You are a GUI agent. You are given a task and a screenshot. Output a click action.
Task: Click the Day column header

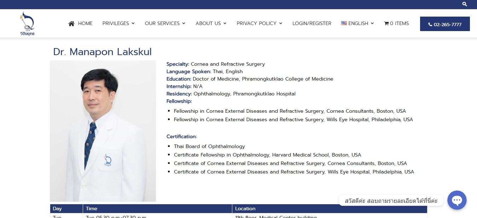tap(57, 208)
